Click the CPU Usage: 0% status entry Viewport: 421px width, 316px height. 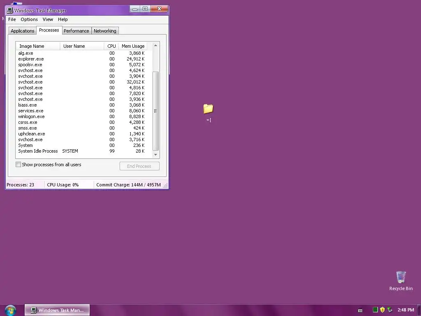click(x=63, y=185)
